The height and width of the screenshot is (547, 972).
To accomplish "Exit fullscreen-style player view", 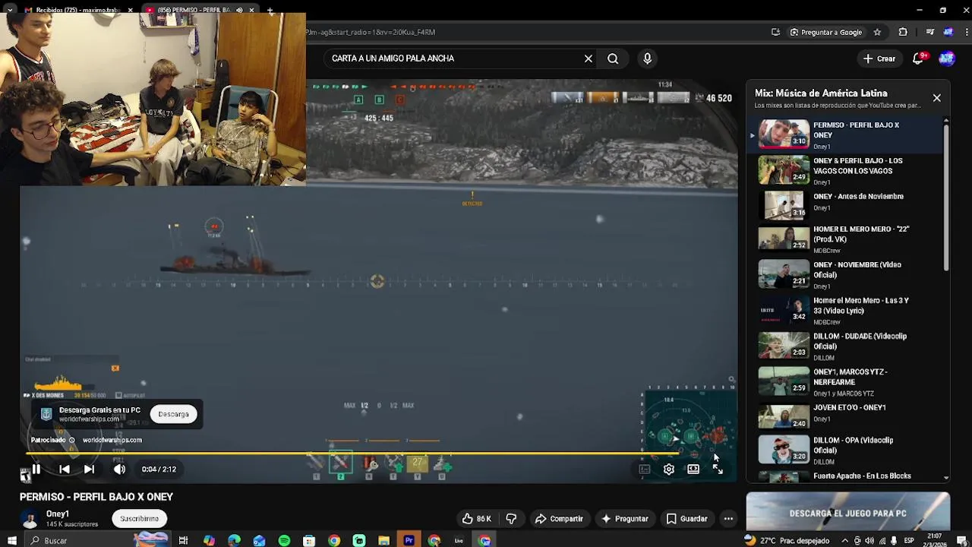I will click(x=718, y=470).
